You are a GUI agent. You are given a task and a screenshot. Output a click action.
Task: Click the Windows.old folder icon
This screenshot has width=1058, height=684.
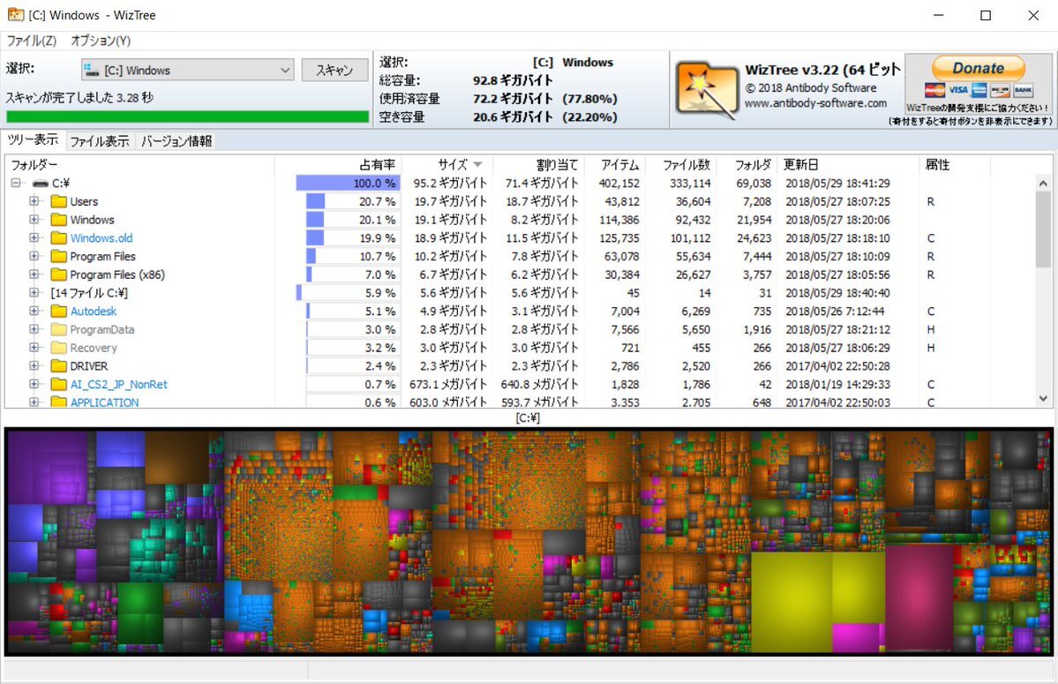(59, 237)
